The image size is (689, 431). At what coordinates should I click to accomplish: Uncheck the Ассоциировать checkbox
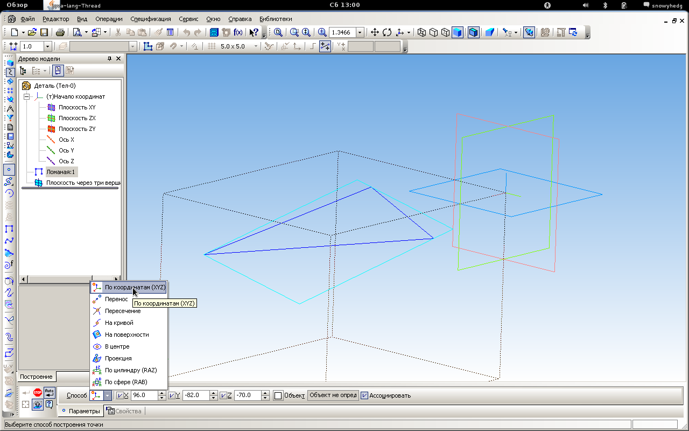point(364,395)
